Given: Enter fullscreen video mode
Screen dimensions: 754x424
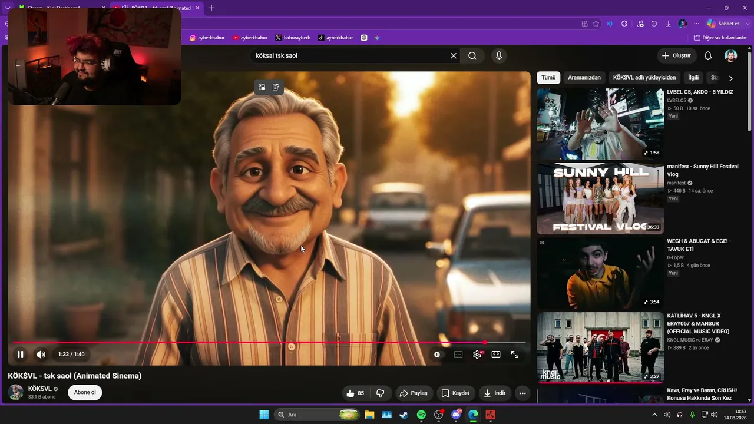Looking at the screenshot, I should [515, 355].
